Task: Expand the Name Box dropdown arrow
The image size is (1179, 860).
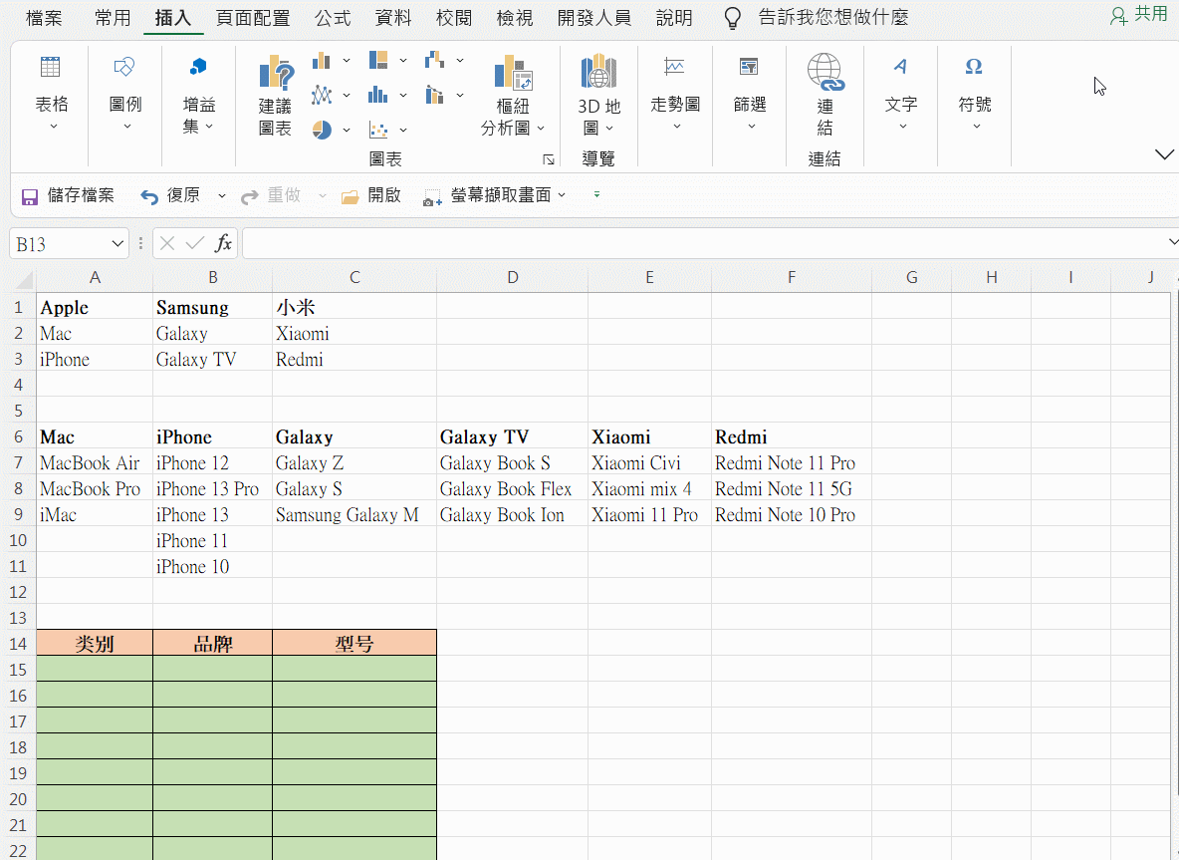Action: coord(118,244)
